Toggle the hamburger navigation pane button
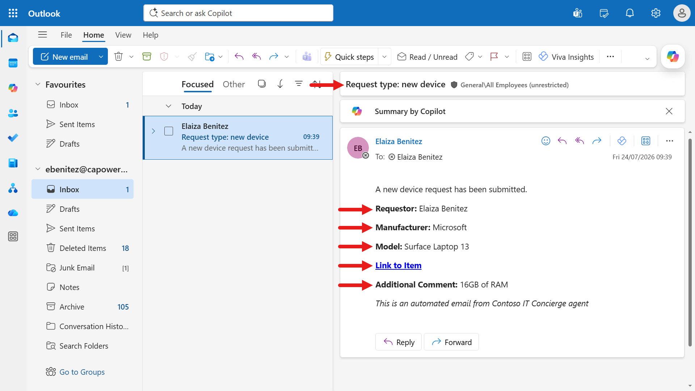This screenshot has width=695, height=391. click(43, 35)
